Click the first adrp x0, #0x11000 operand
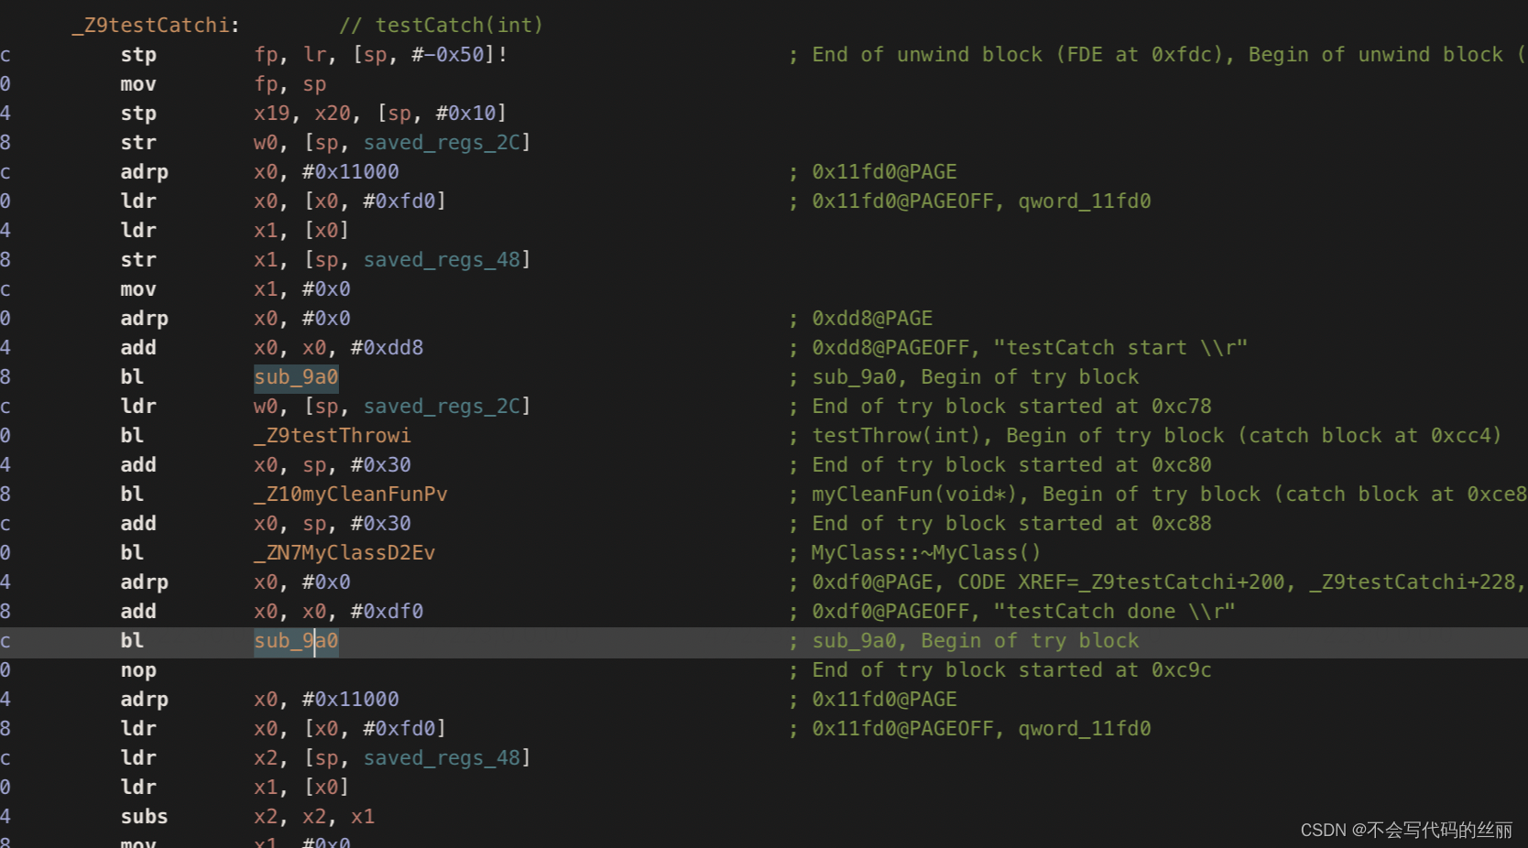The height and width of the screenshot is (848, 1528). pos(326,172)
